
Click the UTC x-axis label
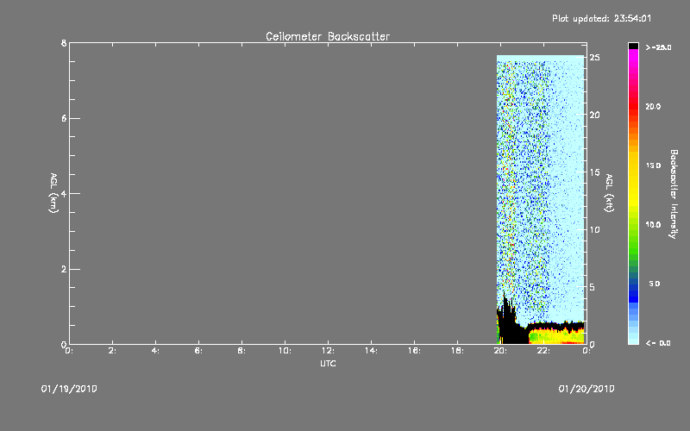point(328,363)
